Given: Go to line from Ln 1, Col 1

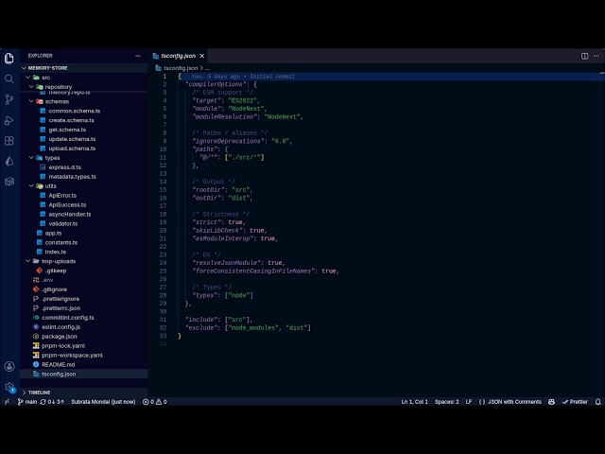Looking at the screenshot, I should [x=414, y=402].
